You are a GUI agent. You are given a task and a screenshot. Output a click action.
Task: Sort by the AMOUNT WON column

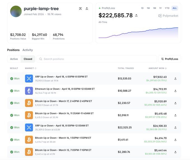[158, 68]
